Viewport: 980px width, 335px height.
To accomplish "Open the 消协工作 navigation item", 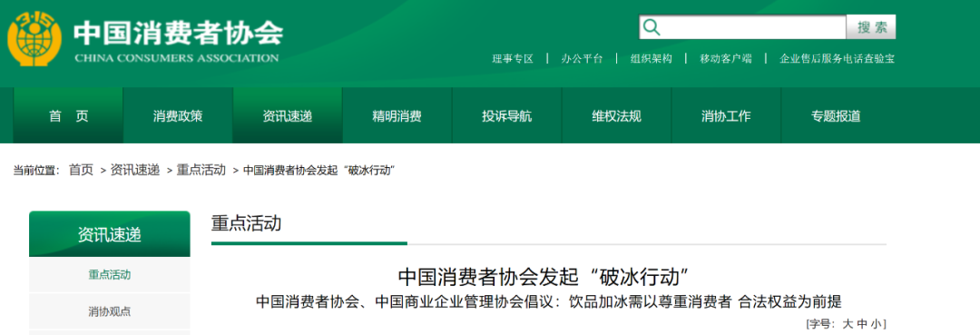I will tap(726, 115).
